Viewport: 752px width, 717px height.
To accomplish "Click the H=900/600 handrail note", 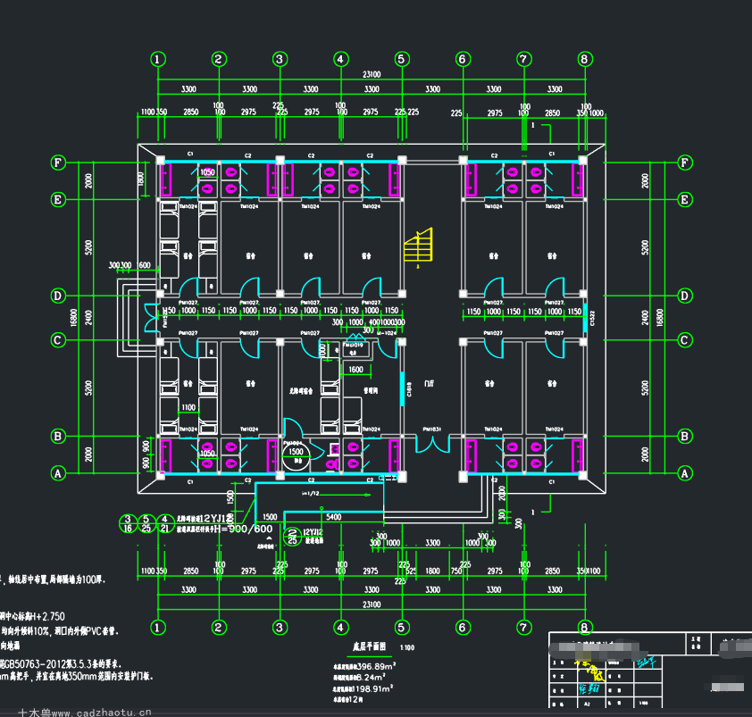I will pyautogui.click(x=243, y=529).
